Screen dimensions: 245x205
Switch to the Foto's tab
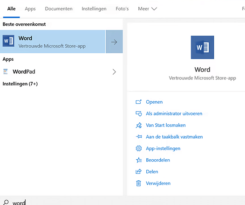point(122,9)
